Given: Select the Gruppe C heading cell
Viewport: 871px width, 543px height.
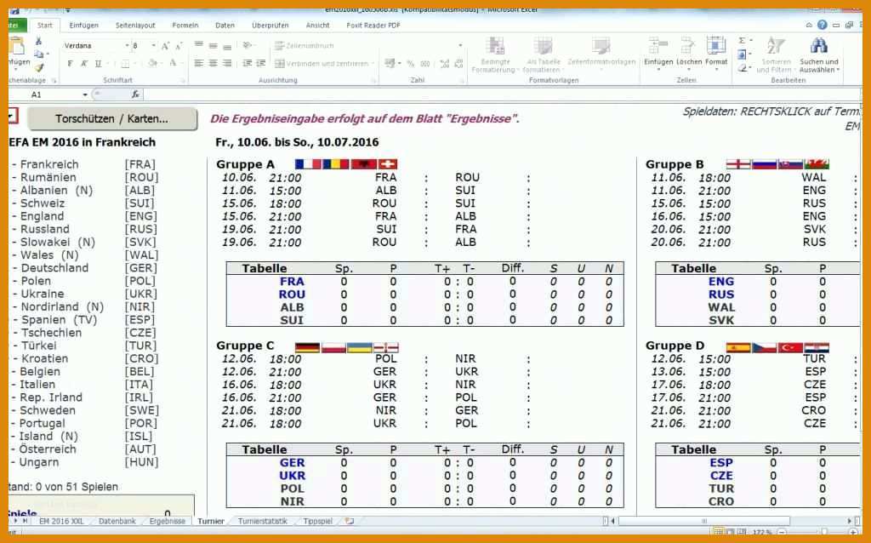Looking at the screenshot, I should tap(246, 346).
